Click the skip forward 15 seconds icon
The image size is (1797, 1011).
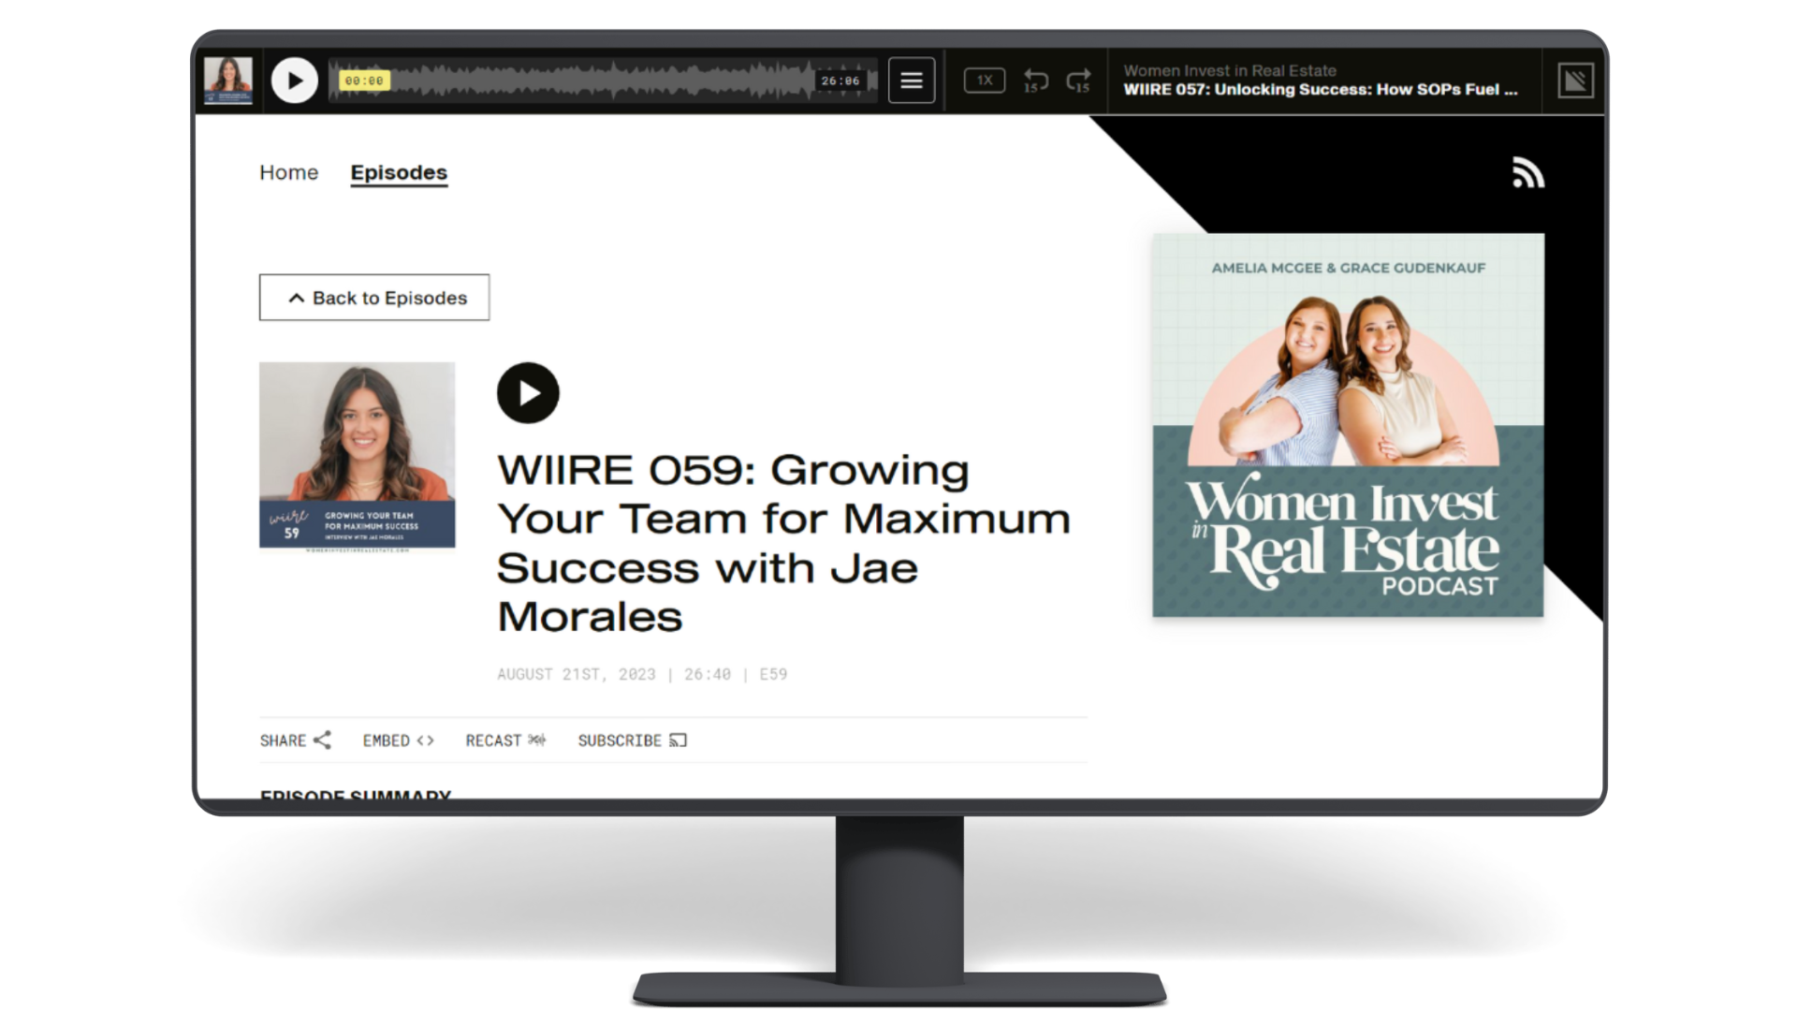pyautogui.click(x=1078, y=80)
